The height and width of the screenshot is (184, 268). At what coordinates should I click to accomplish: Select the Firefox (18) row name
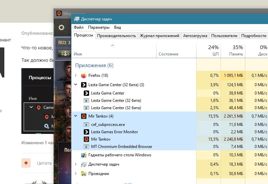tap(98, 75)
